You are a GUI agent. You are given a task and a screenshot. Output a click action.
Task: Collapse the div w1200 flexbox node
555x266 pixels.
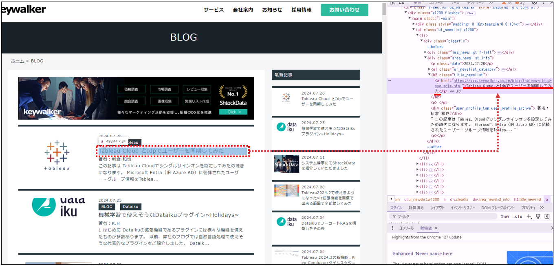405,13
